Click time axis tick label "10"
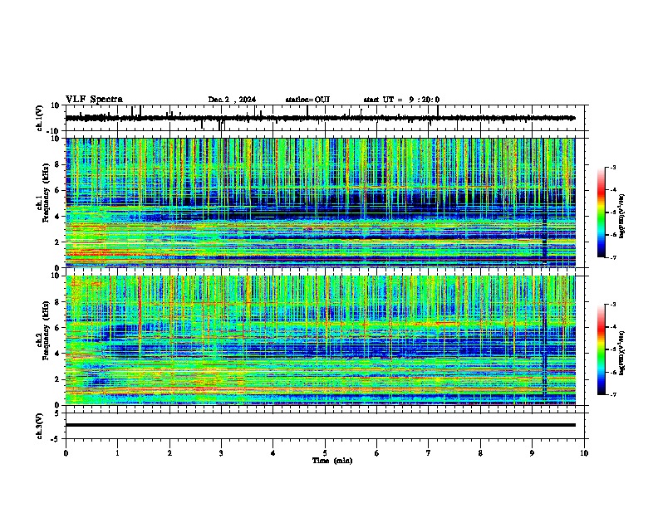Viewport: 658px width, 508px height. pos(584,453)
